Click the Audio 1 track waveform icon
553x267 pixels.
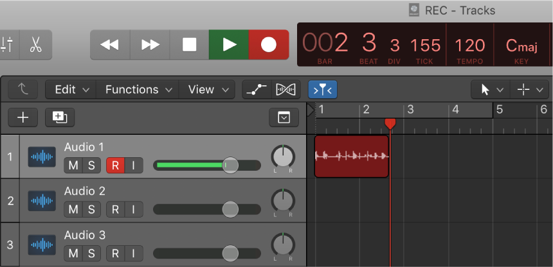point(42,157)
